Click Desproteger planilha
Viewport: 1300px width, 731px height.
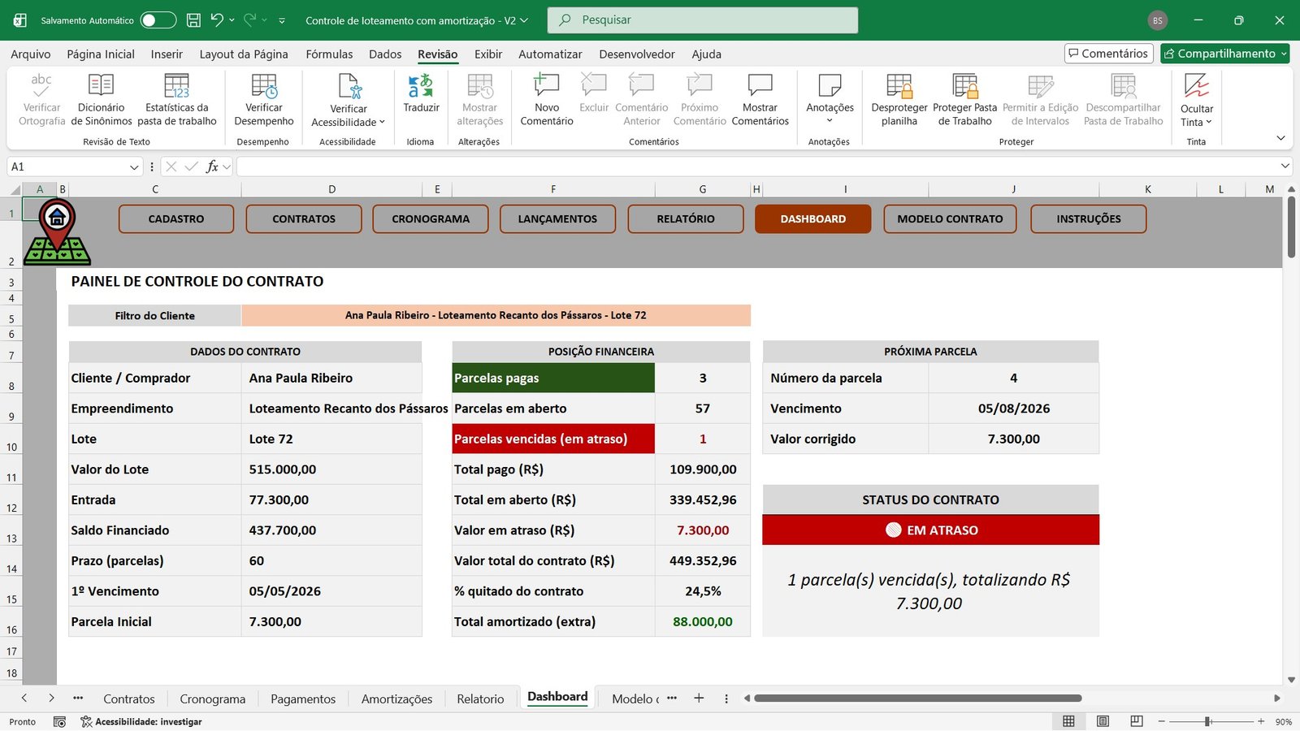pyautogui.click(x=899, y=100)
